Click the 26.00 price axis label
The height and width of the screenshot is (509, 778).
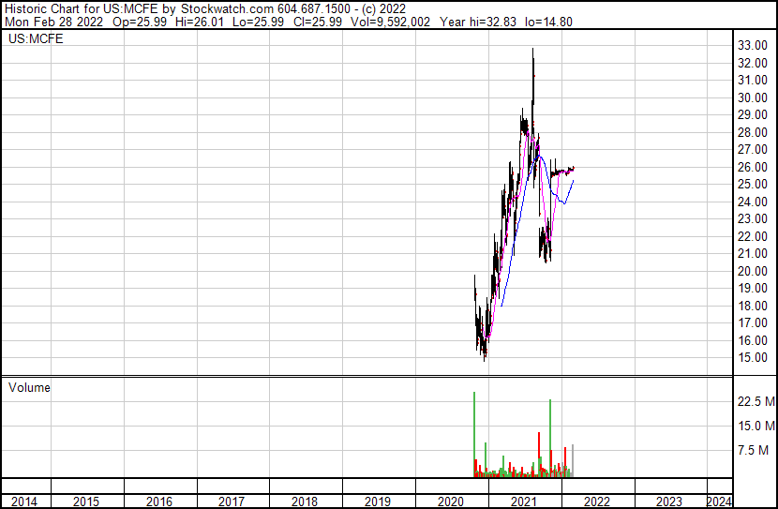(x=753, y=167)
